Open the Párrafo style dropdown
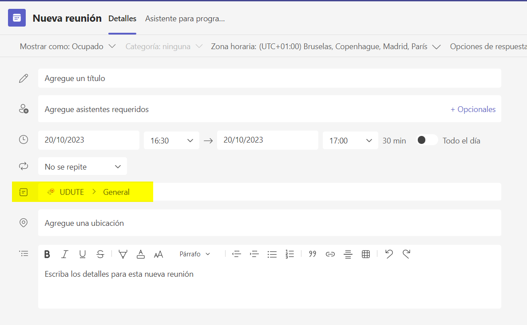This screenshot has height=325, width=527. [194, 254]
